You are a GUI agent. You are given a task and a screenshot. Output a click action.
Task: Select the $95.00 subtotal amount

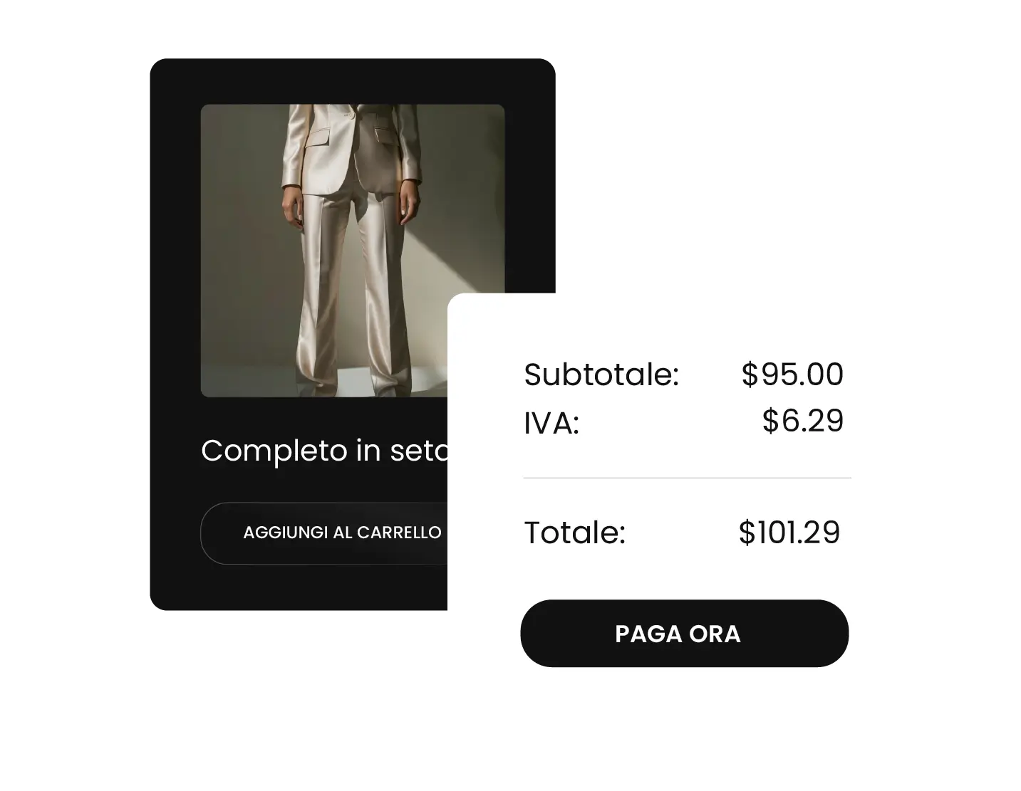click(x=792, y=374)
